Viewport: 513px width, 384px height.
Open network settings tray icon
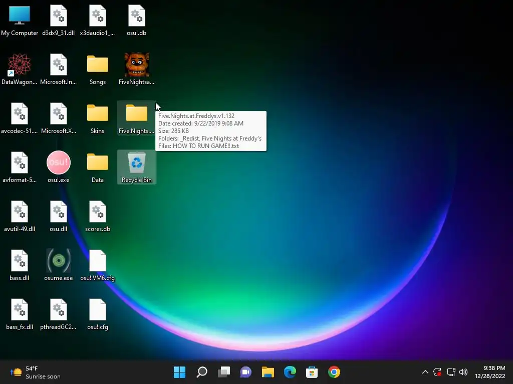tap(451, 372)
